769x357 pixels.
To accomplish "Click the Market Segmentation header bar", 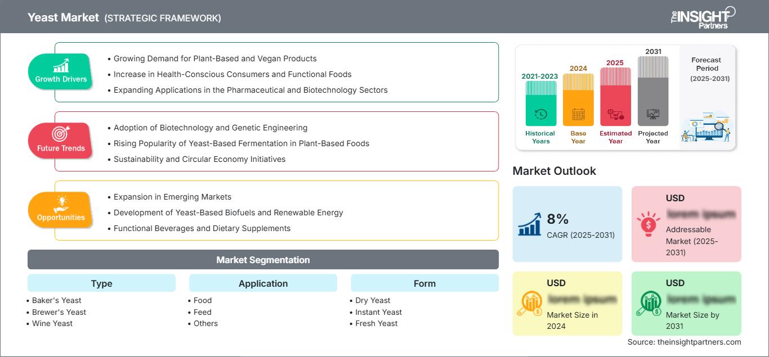I will [263, 260].
